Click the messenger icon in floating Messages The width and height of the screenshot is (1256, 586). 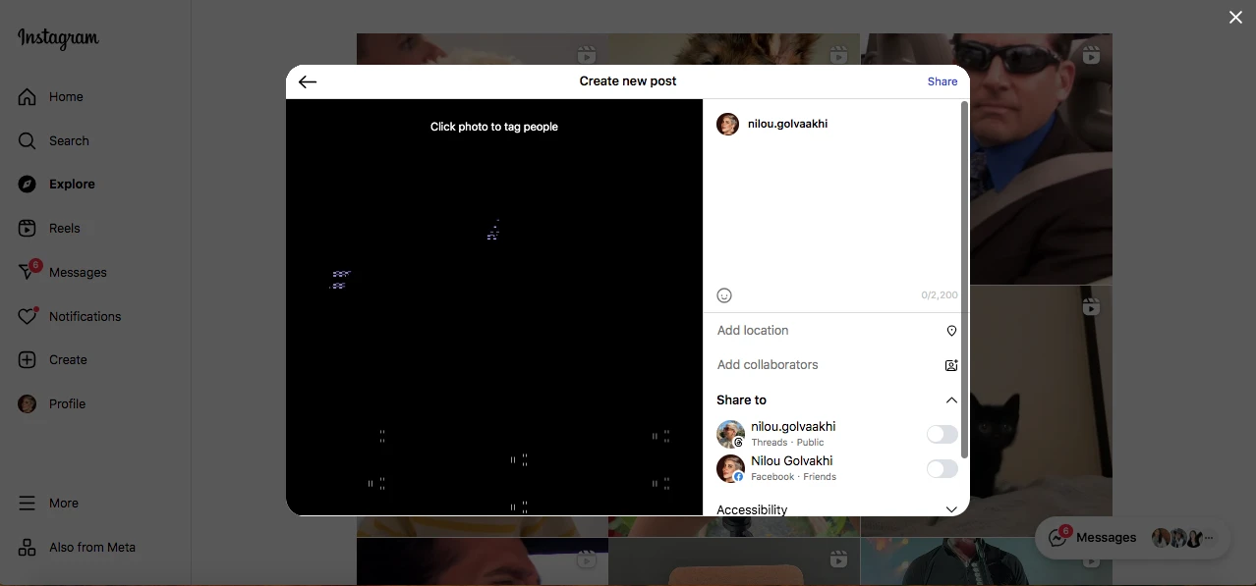coord(1058,537)
